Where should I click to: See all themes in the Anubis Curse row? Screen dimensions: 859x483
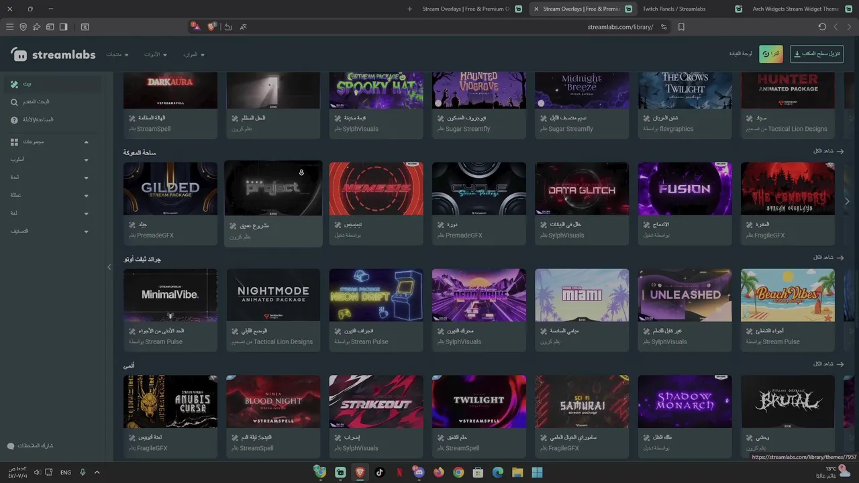(x=828, y=364)
